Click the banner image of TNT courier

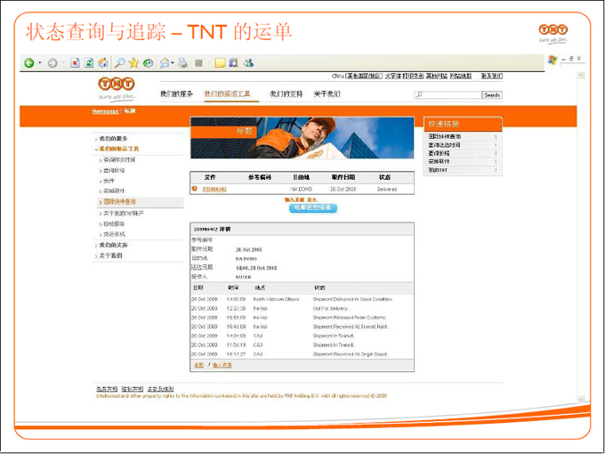(302, 138)
